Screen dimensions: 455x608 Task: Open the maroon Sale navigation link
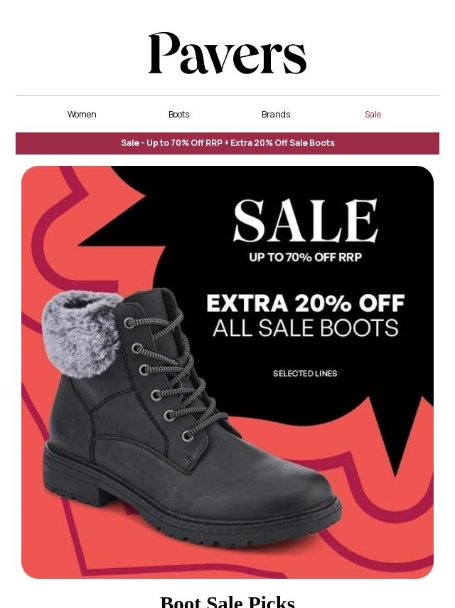373,115
